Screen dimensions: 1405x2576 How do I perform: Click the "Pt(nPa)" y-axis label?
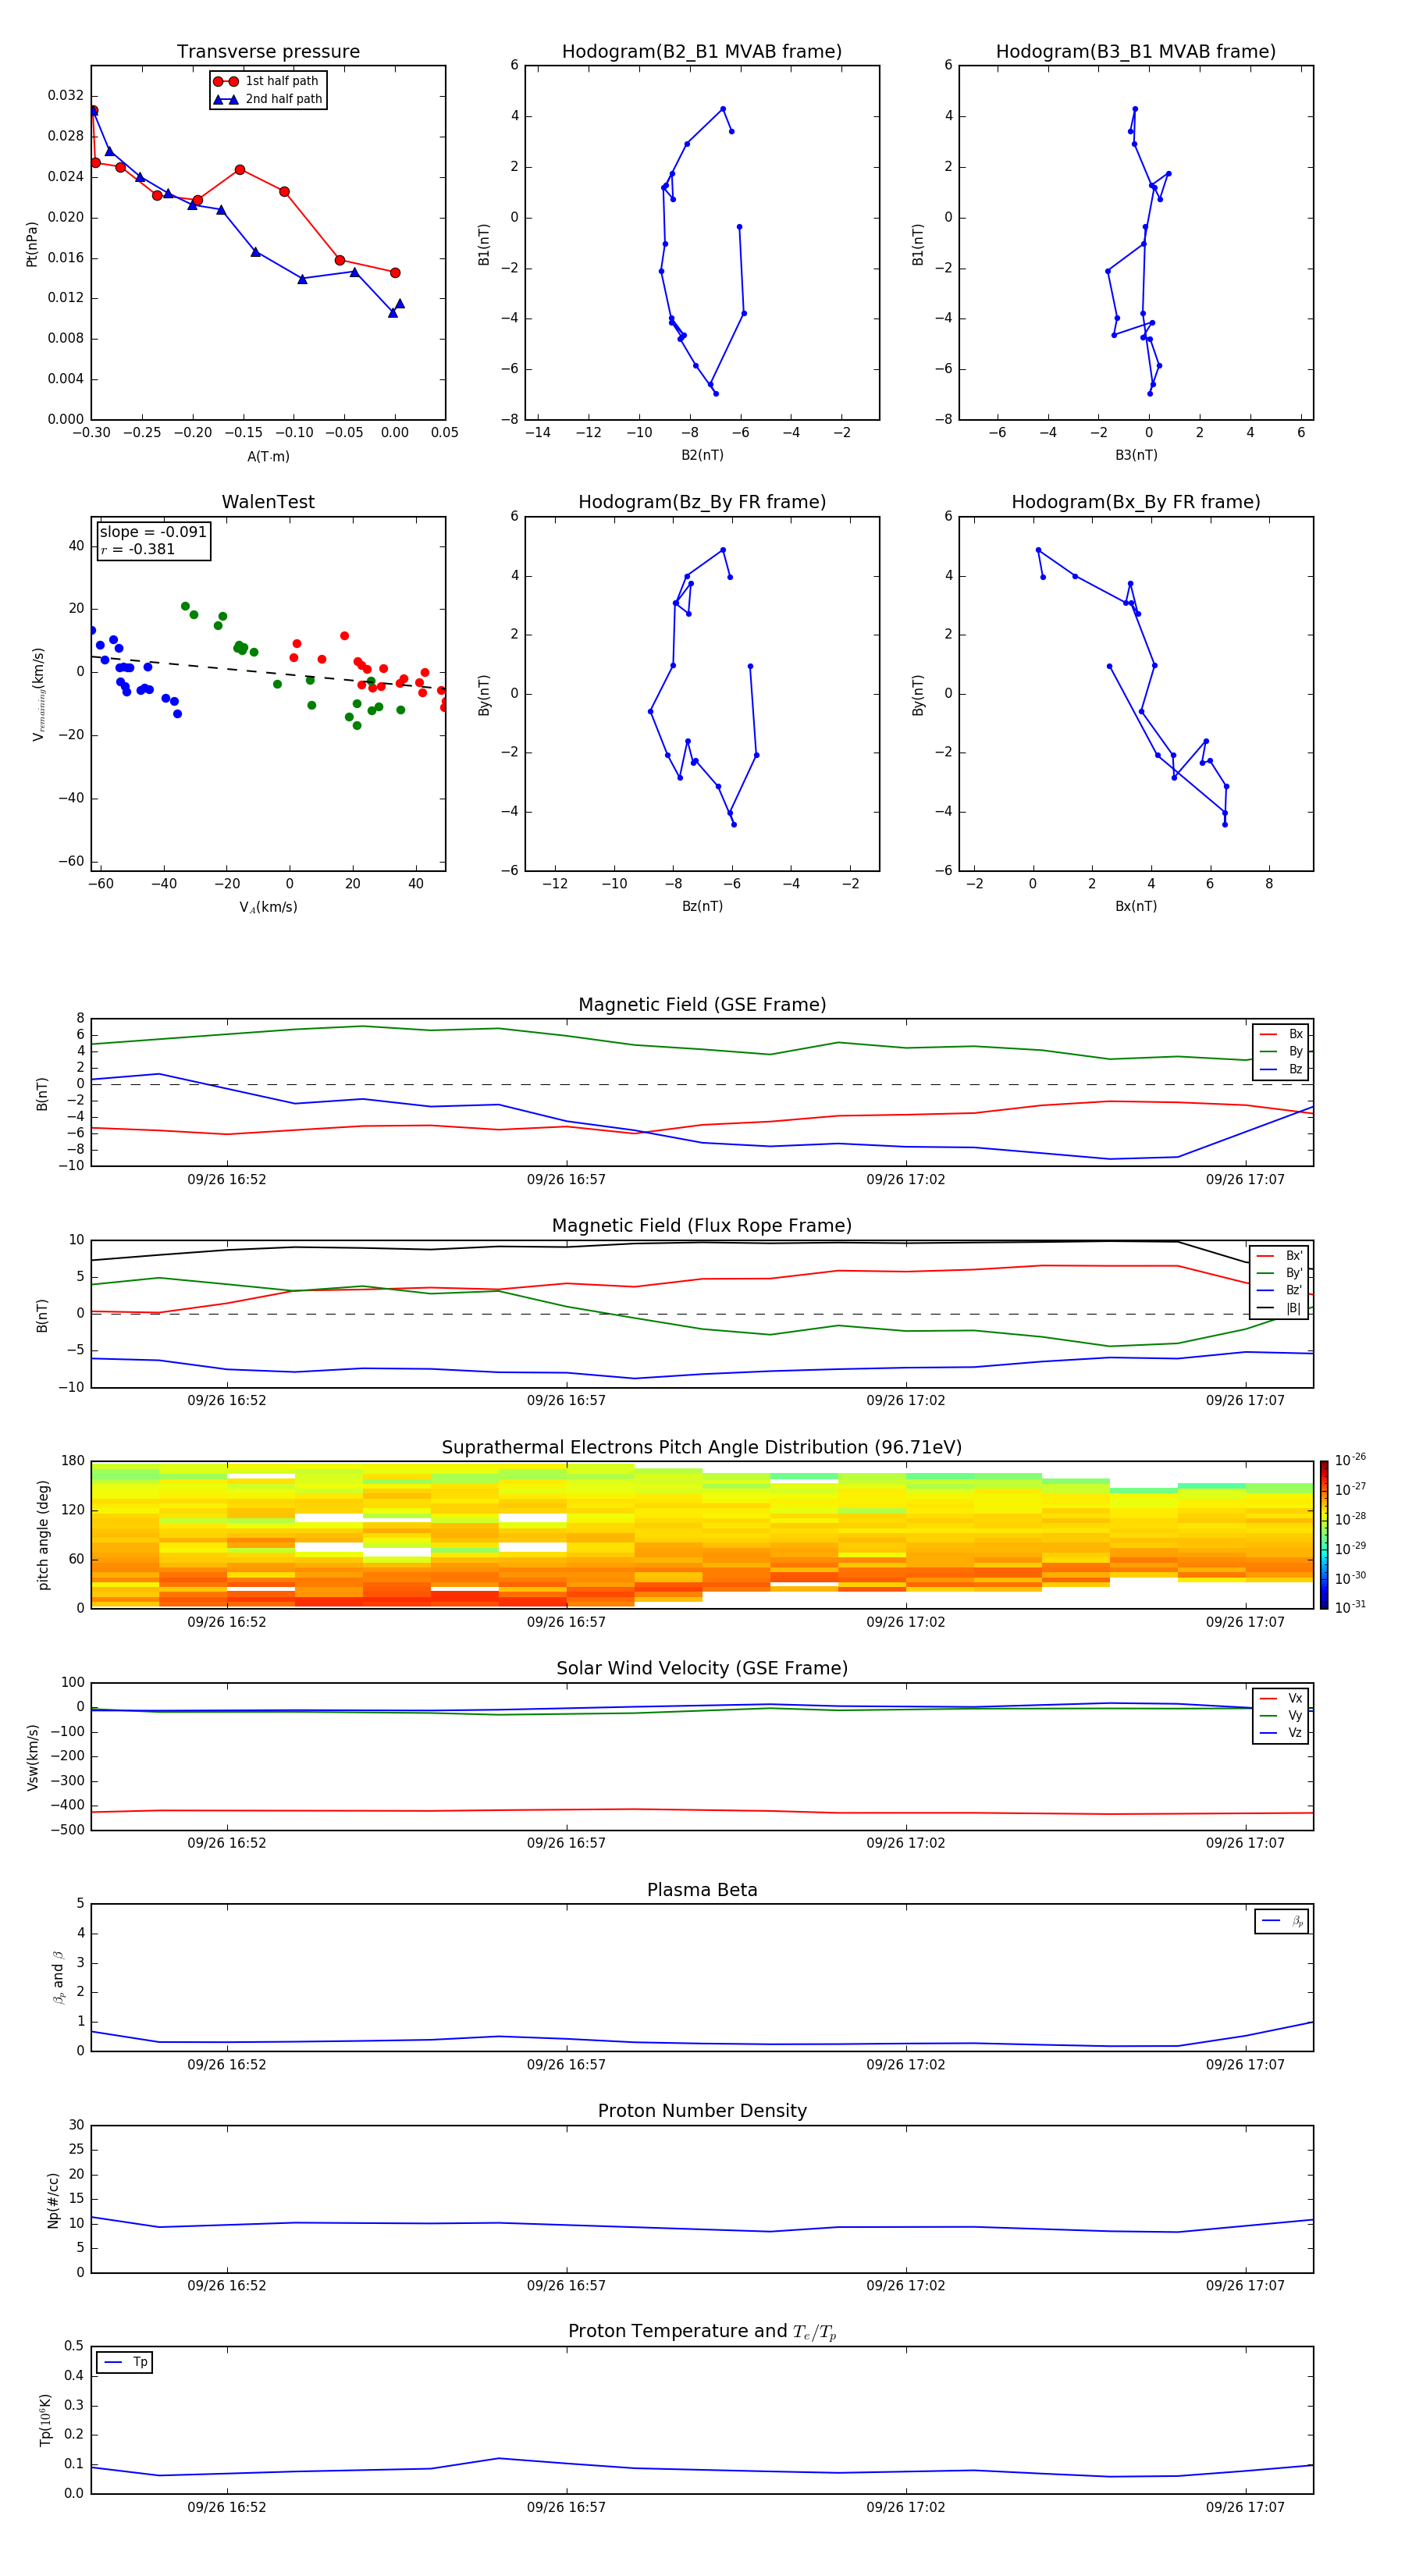pos(32,243)
